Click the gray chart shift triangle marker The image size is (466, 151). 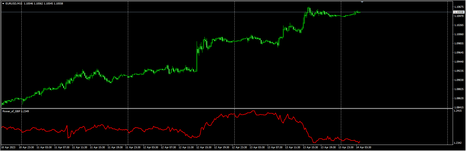[x=362, y=2]
